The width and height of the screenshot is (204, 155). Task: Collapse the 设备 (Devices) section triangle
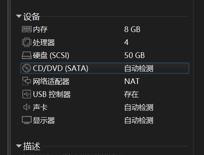coord(19,16)
